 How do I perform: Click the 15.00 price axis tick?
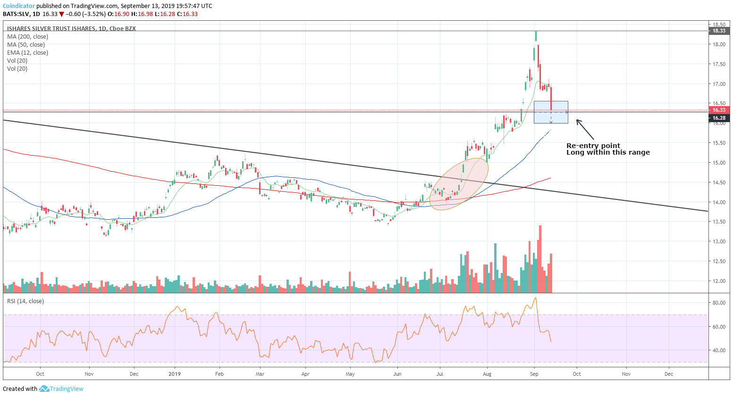[719, 163]
